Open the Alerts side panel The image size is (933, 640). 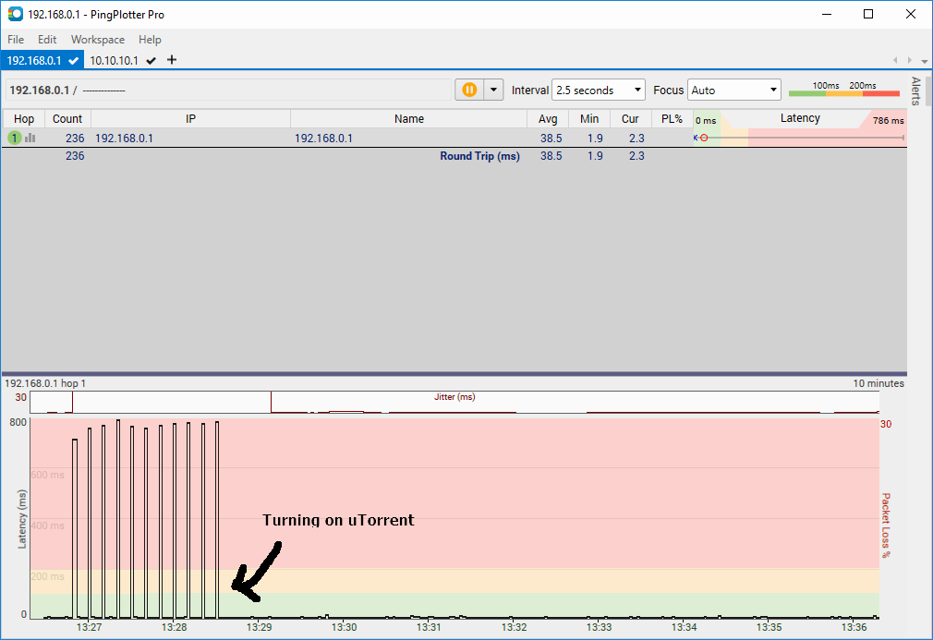click(915, 90)
